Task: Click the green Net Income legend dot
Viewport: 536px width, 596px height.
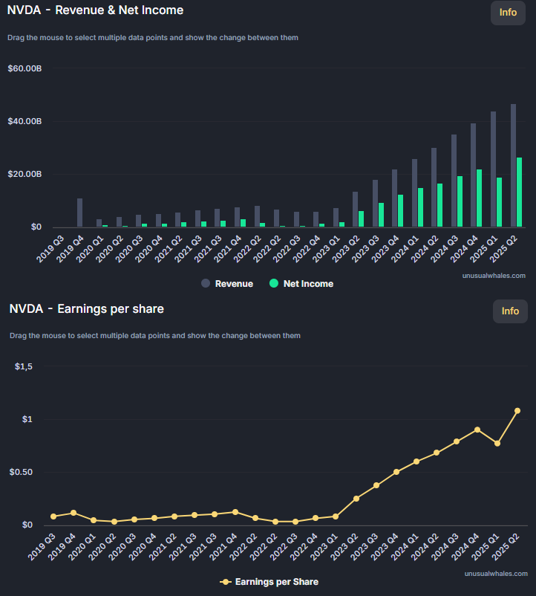Action: (x=274, y=284)
